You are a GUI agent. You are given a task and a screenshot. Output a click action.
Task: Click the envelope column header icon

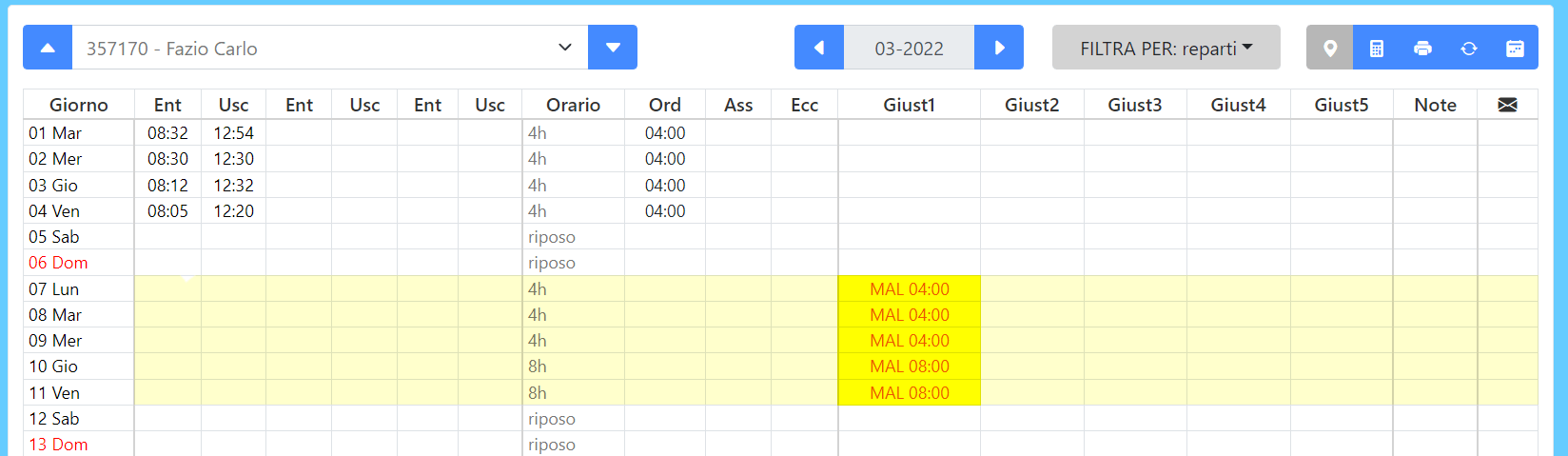[x=1507, y=105]
